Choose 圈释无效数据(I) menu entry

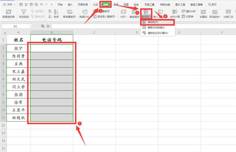[158, 27]
